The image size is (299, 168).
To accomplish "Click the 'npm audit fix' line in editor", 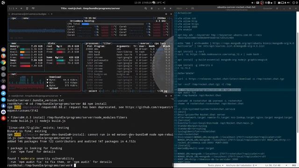I will pyautogui.click(x=187, y=92).
